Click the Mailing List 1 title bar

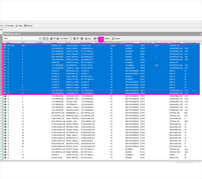click(x=102, y=34)
